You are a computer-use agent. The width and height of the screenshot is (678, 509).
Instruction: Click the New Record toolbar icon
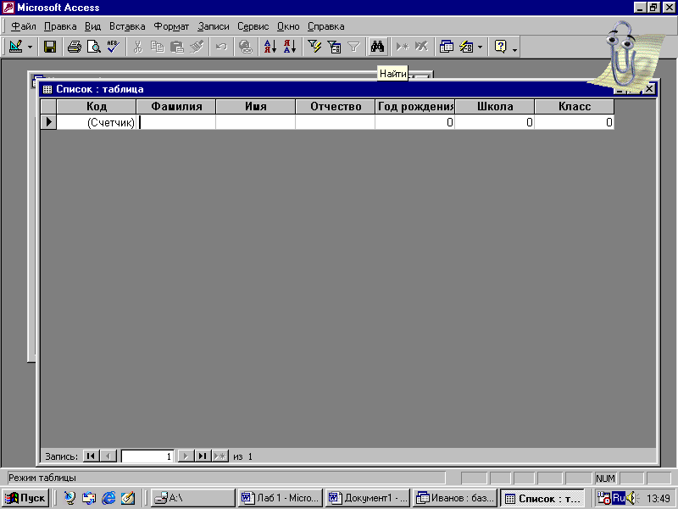[402, 47]
